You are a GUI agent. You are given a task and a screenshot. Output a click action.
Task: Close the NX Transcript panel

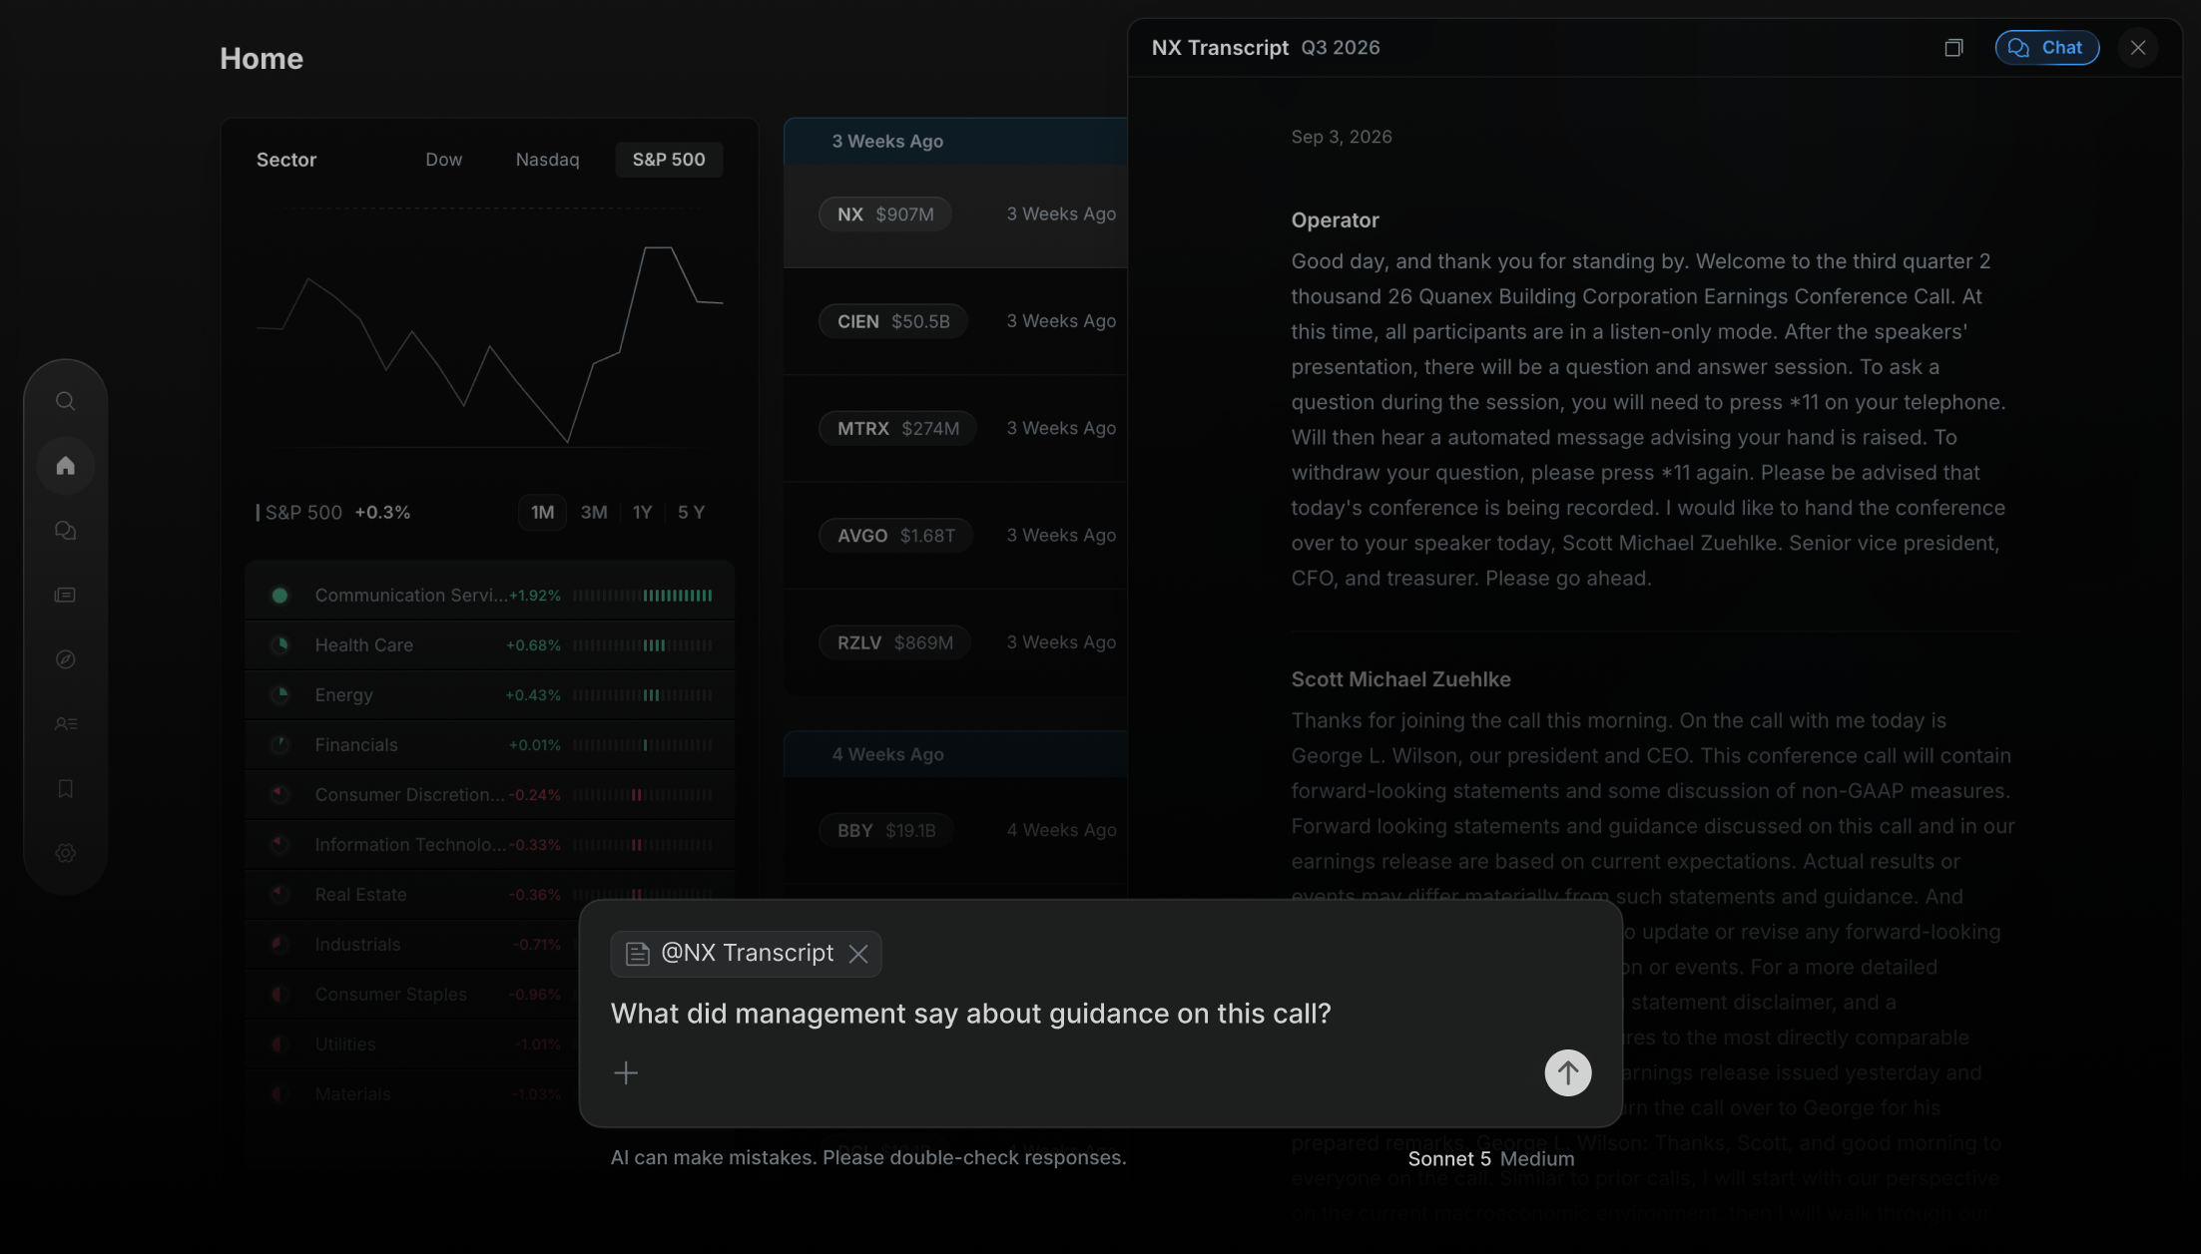coord(2138,48)
